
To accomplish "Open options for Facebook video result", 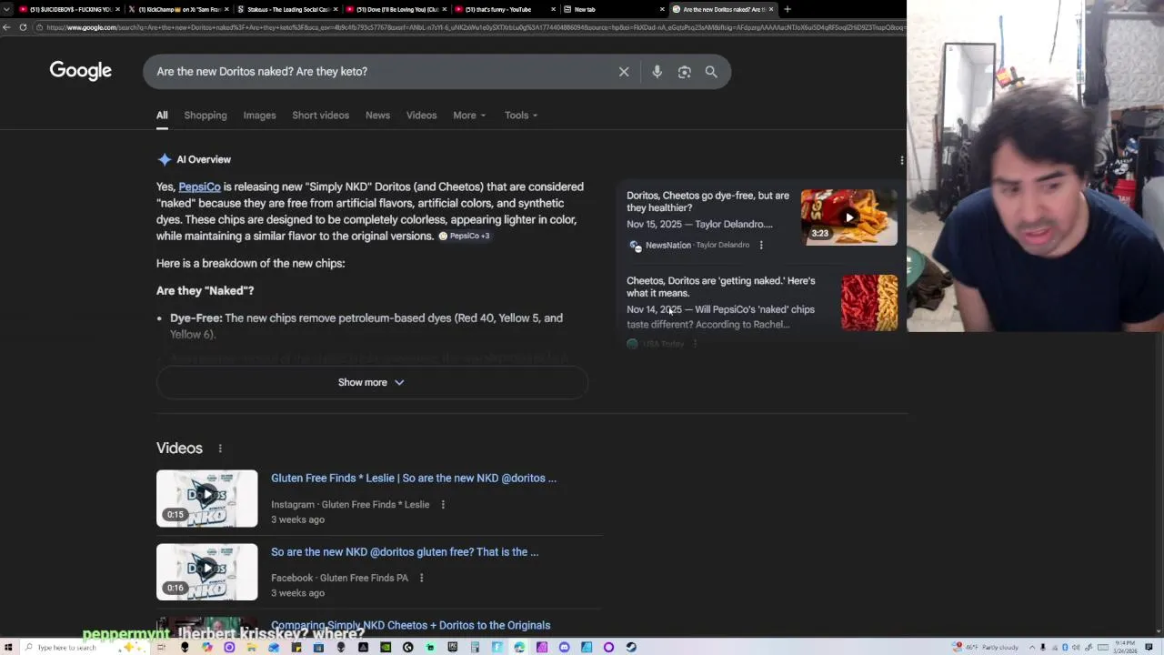I will [421, 578].
